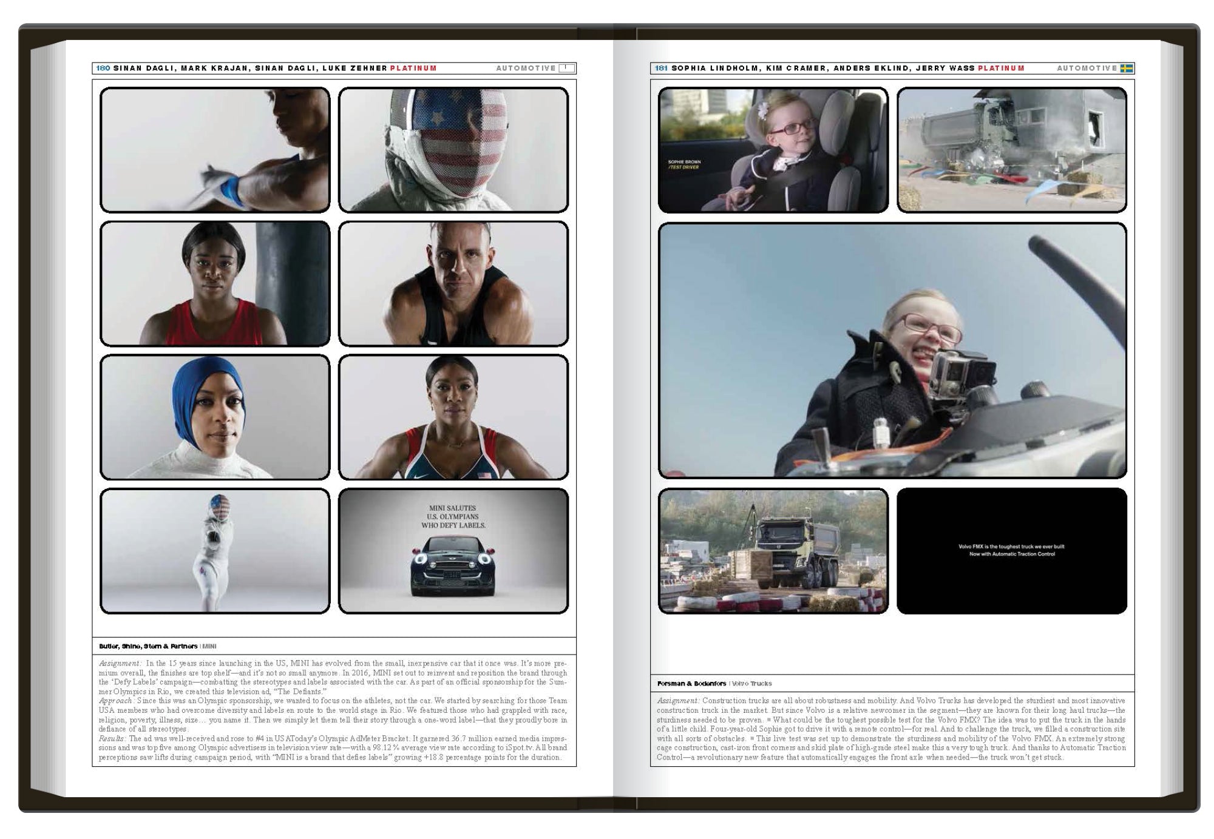The image size is (1214, 839).
Task: Click PLATINUM label on page 181 header
Action: coord(1001,69)
